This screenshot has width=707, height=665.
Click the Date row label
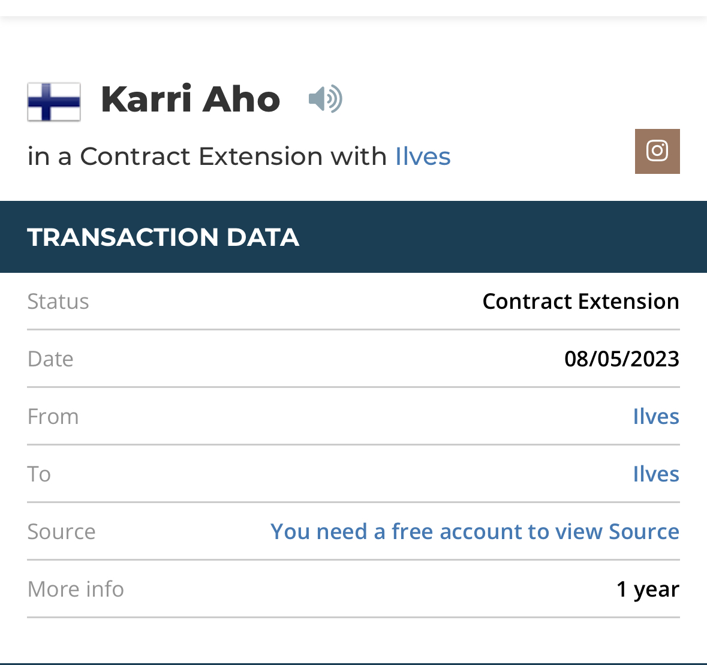tap(50, 359)
